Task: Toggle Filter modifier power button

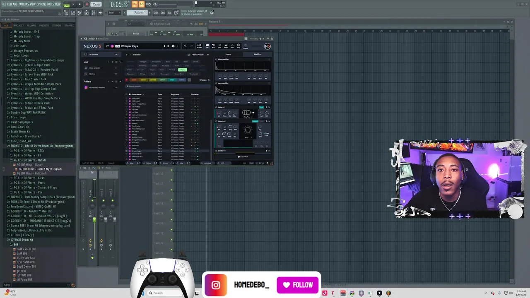Action: click(216, 59)
